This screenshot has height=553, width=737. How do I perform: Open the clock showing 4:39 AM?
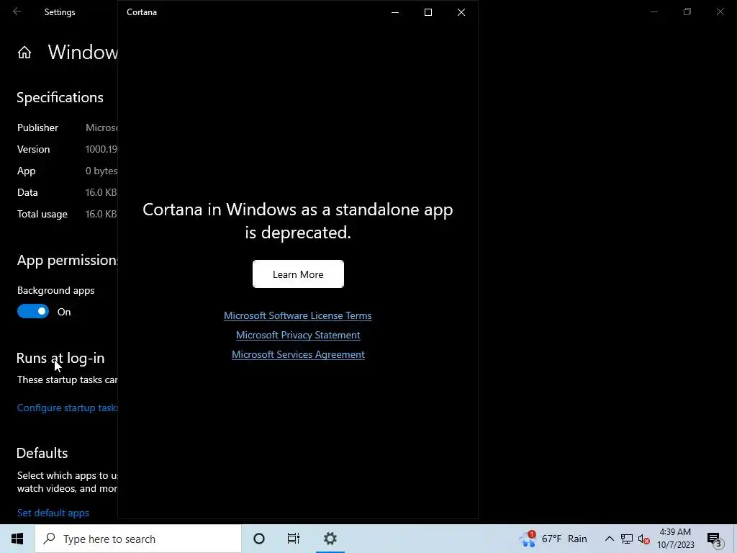click(x=675, y=539)
